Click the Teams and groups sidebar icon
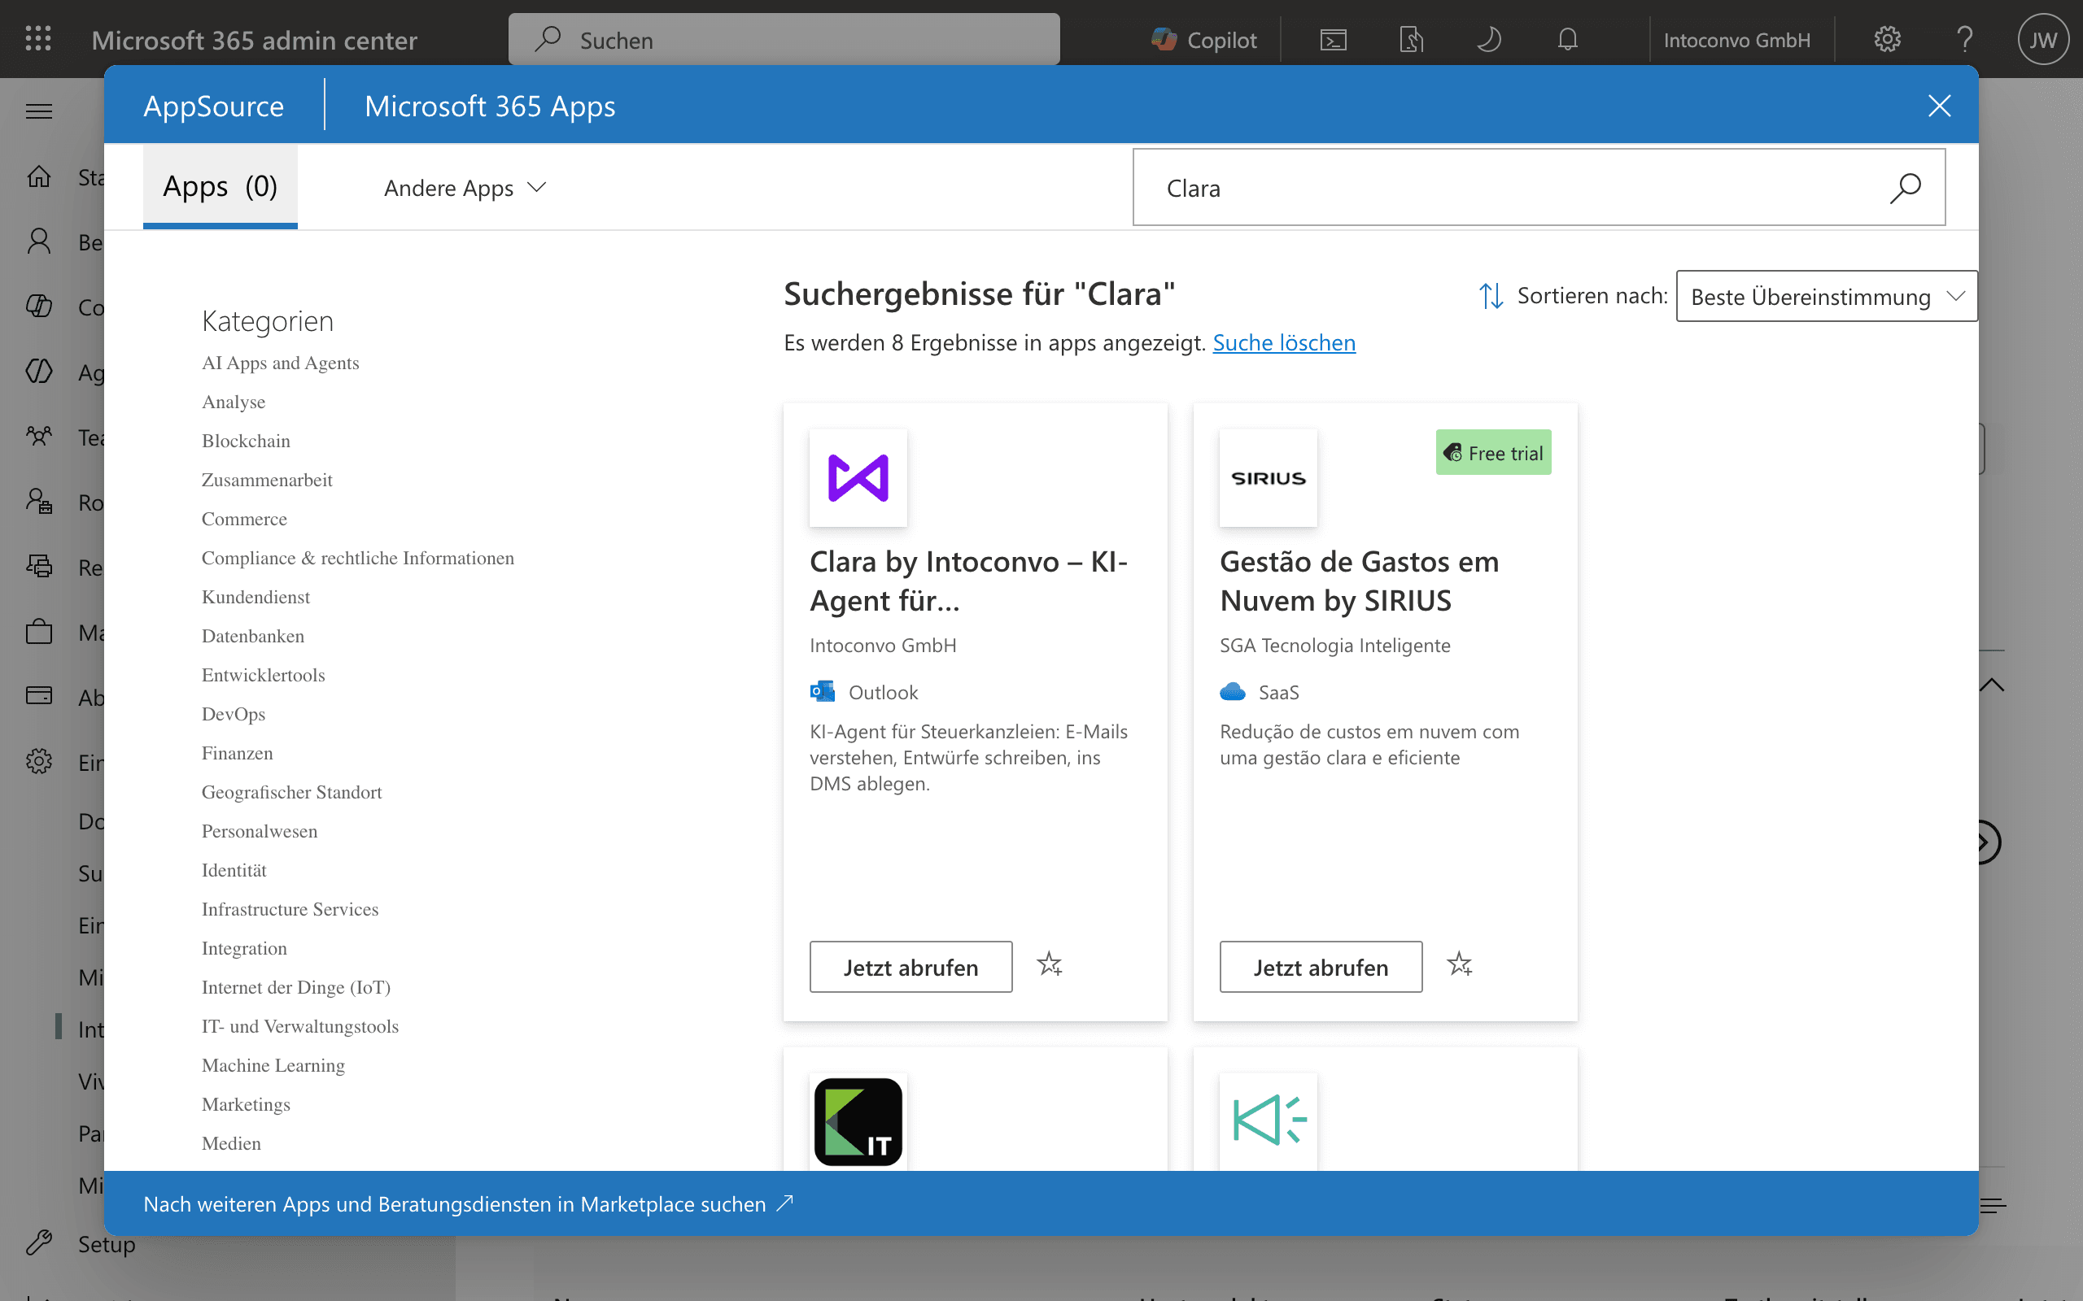2083x1301 pixels. click(39, 437)
